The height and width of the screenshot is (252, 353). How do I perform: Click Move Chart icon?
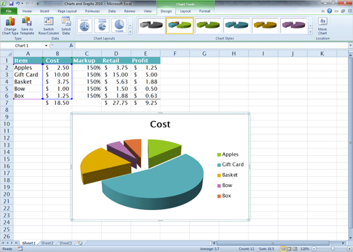[x=322, y=26]
